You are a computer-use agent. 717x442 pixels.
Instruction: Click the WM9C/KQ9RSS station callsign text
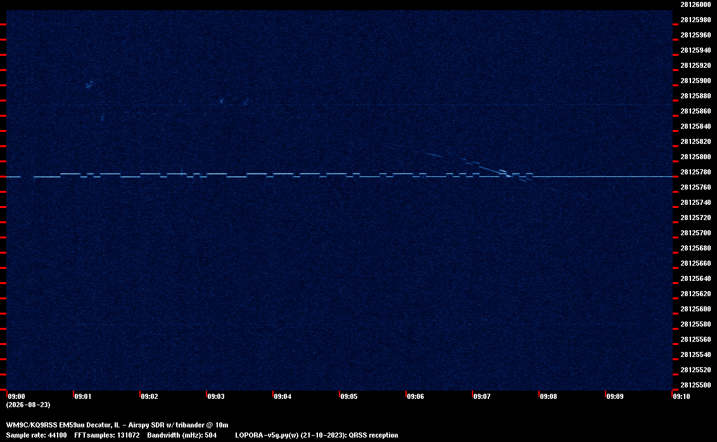[32, 425]
